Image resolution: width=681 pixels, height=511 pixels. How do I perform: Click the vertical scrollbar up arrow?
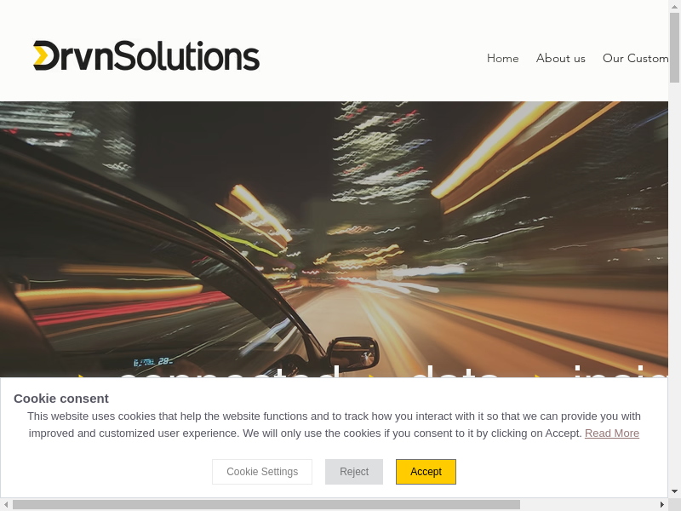(x=674, y=7)
